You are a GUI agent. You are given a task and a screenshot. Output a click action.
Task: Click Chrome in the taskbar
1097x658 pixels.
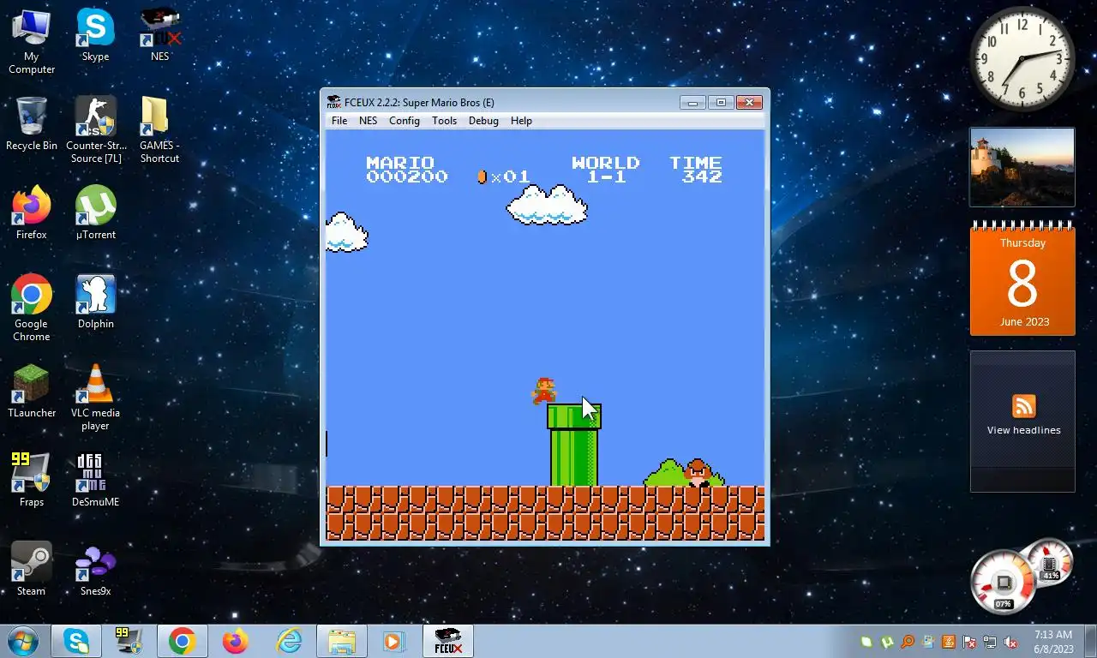pyautogui.click(x=182, y=641)
